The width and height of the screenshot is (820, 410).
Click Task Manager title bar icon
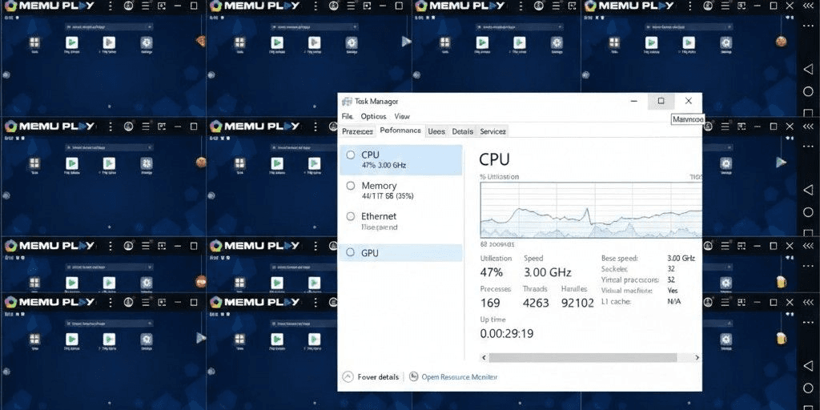(347, 102)
